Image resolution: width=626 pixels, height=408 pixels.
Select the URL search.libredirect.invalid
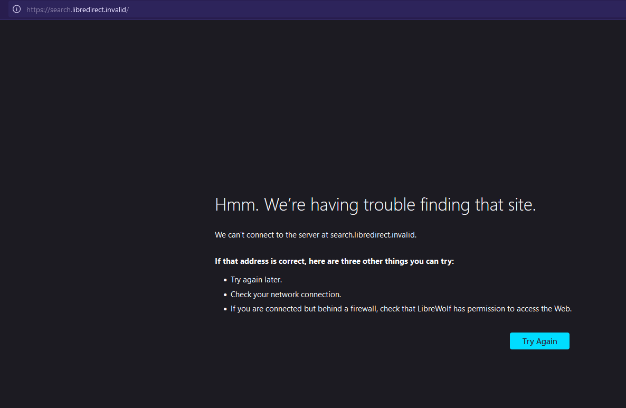[x=77, y=9]
